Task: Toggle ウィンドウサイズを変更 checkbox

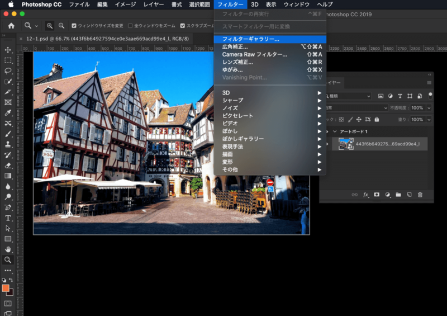Action: (x=74, y=26)
